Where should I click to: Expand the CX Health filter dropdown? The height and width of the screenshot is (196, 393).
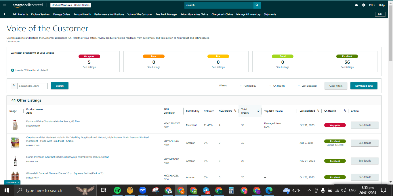click(x=277, y=86)
